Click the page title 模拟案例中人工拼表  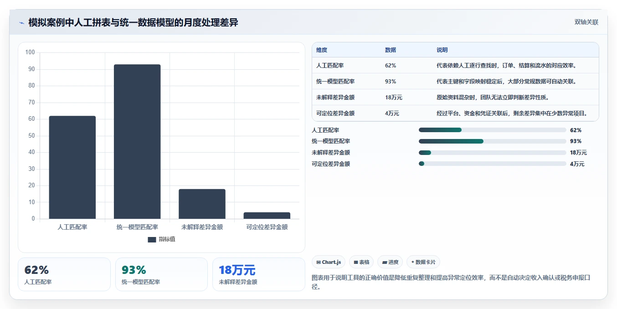click(133, 22)
